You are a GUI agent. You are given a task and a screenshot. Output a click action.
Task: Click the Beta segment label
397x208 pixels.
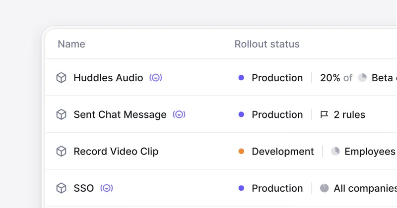(x=382, y=78)
